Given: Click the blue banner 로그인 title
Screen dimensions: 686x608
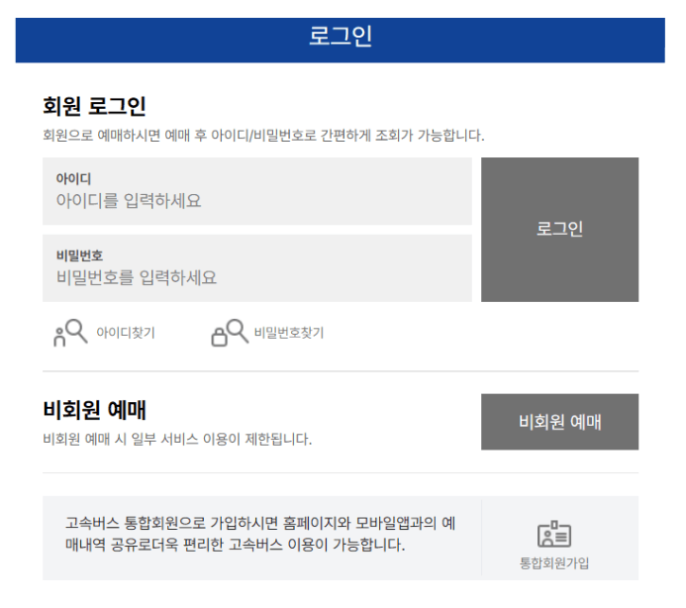Looking at the screenshot, I should (x=341, y=36).
